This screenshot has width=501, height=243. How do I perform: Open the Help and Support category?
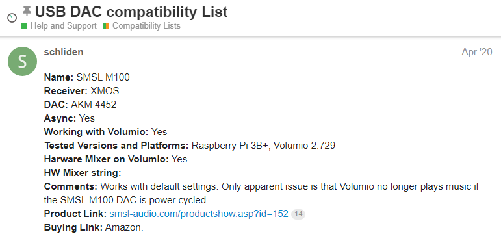[x=63, y=26]
